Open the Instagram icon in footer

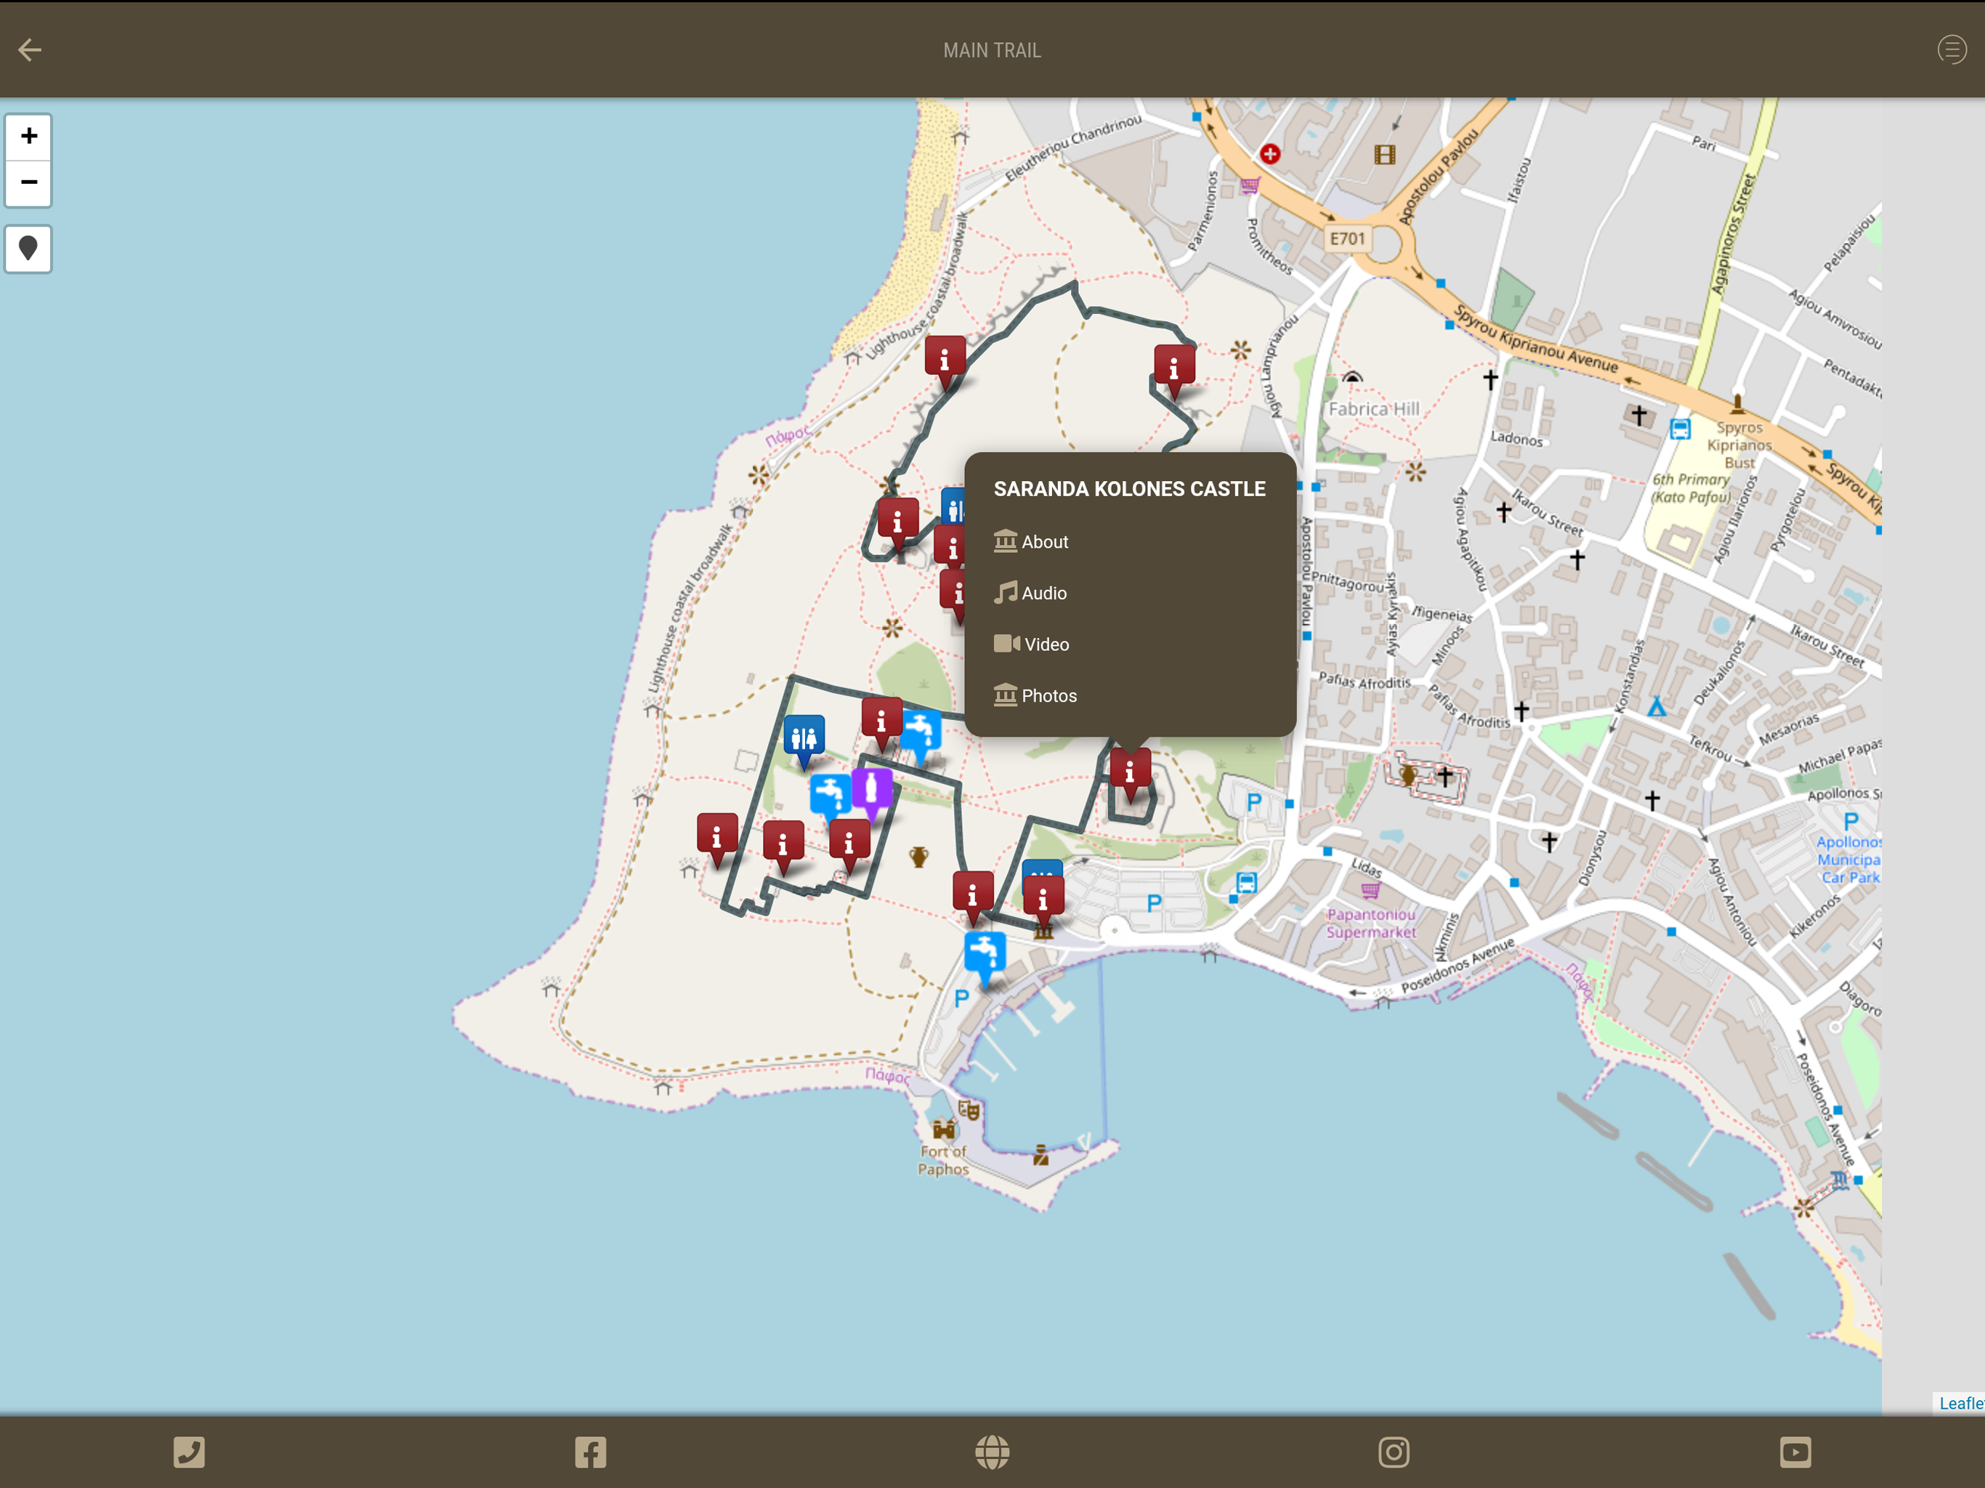[x=1394, y=1451]
